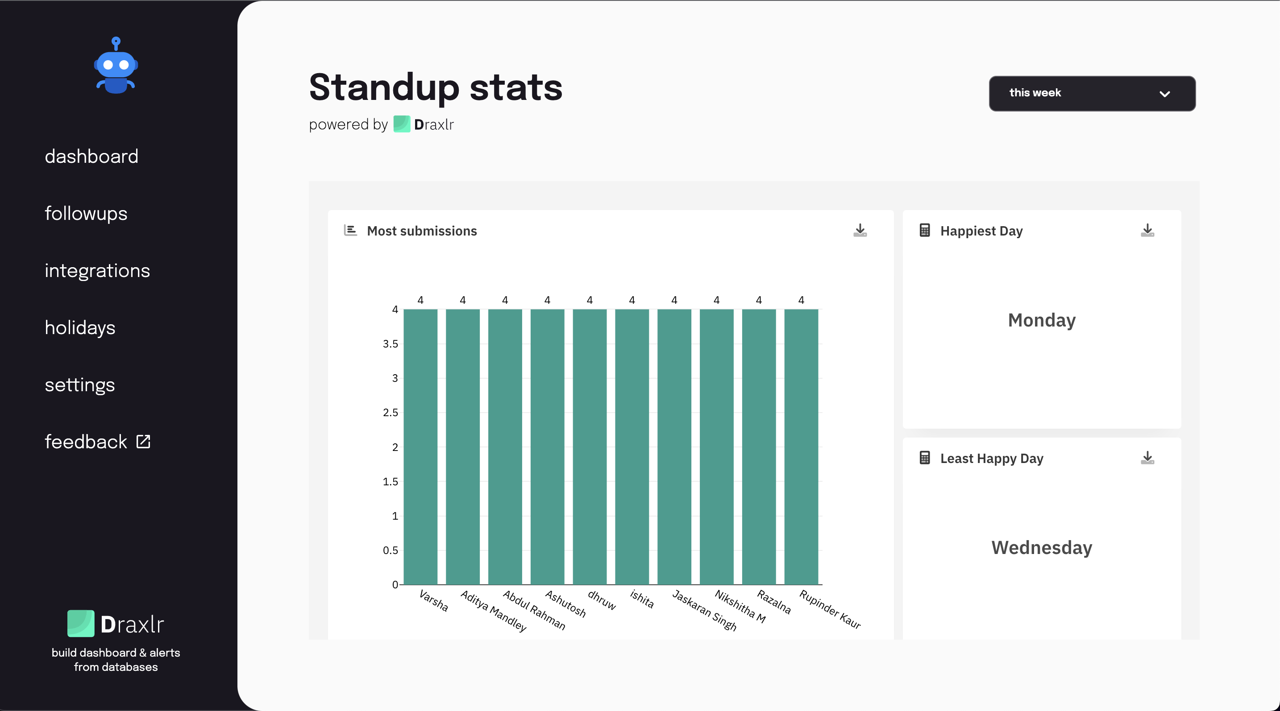Select the dashboard navigation entry
This screenshot has width=1280, height=711.
91,156
